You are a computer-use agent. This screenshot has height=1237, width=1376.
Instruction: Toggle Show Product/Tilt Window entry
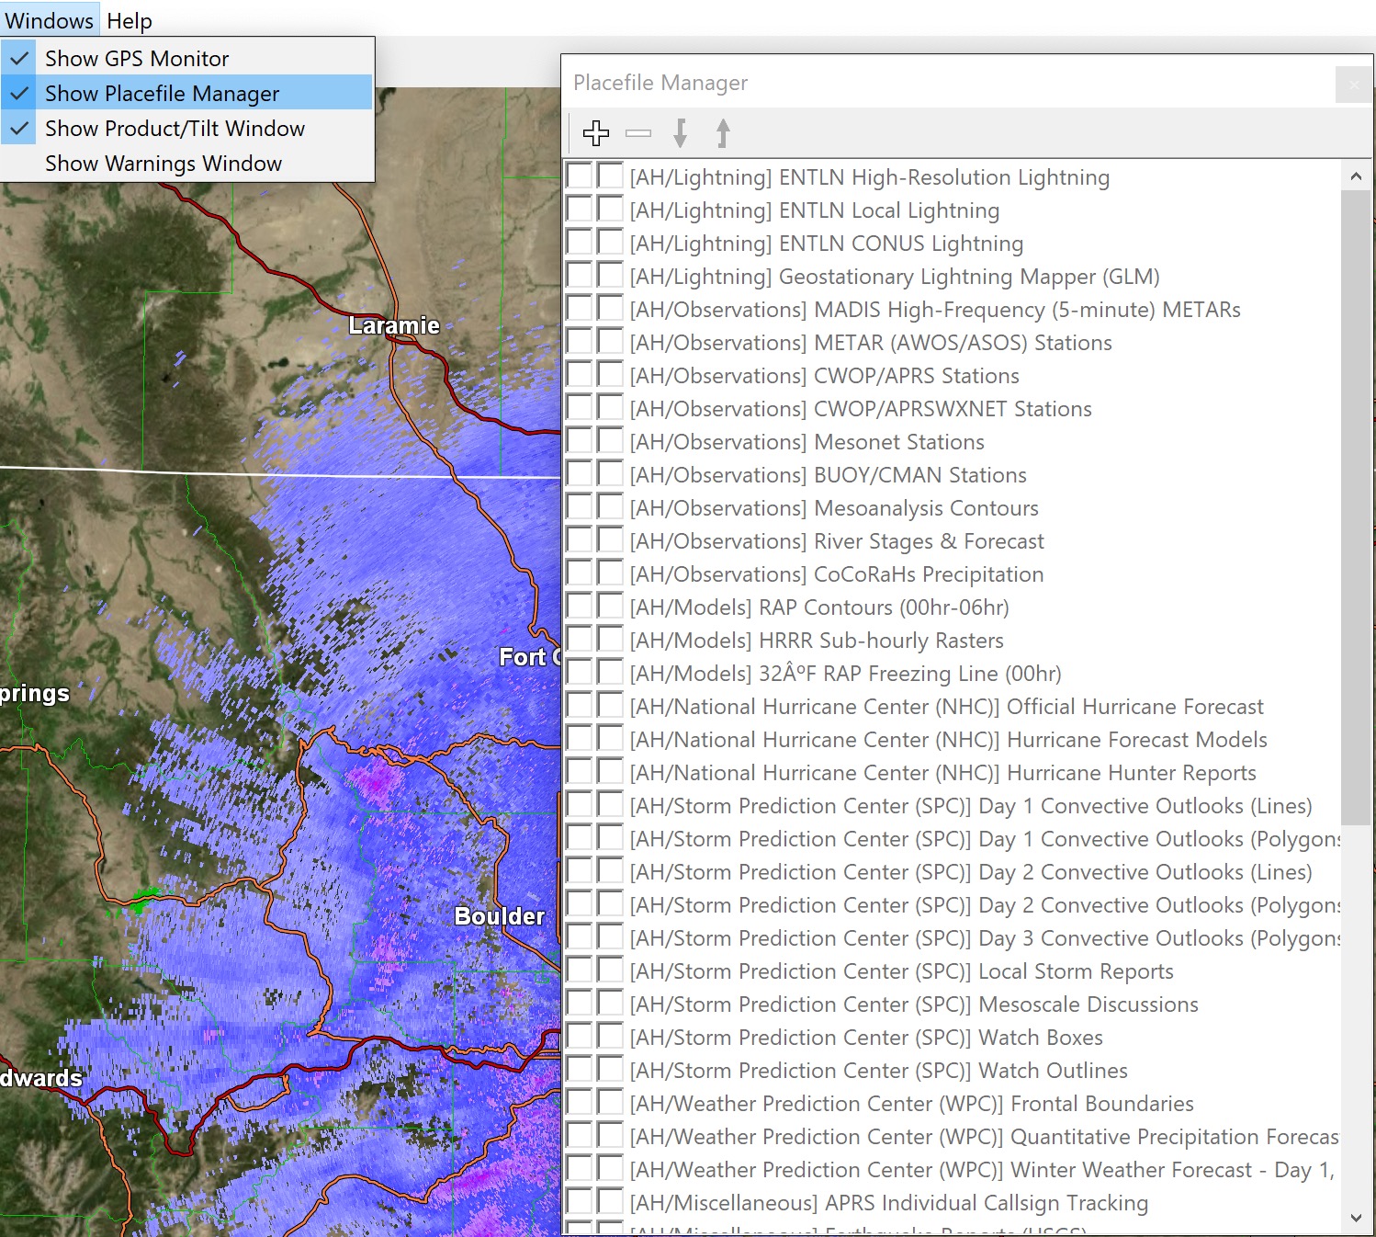tap(187, 129)
